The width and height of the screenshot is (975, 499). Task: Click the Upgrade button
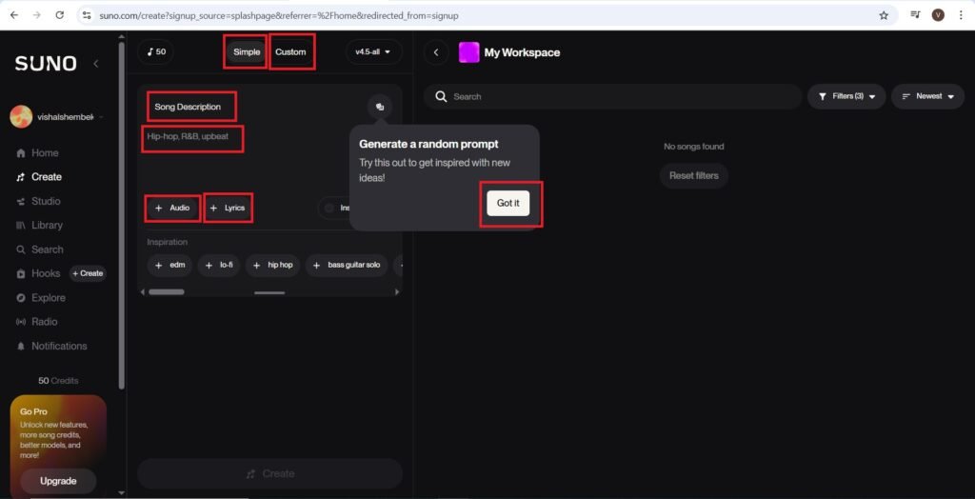tap(58, 481)
